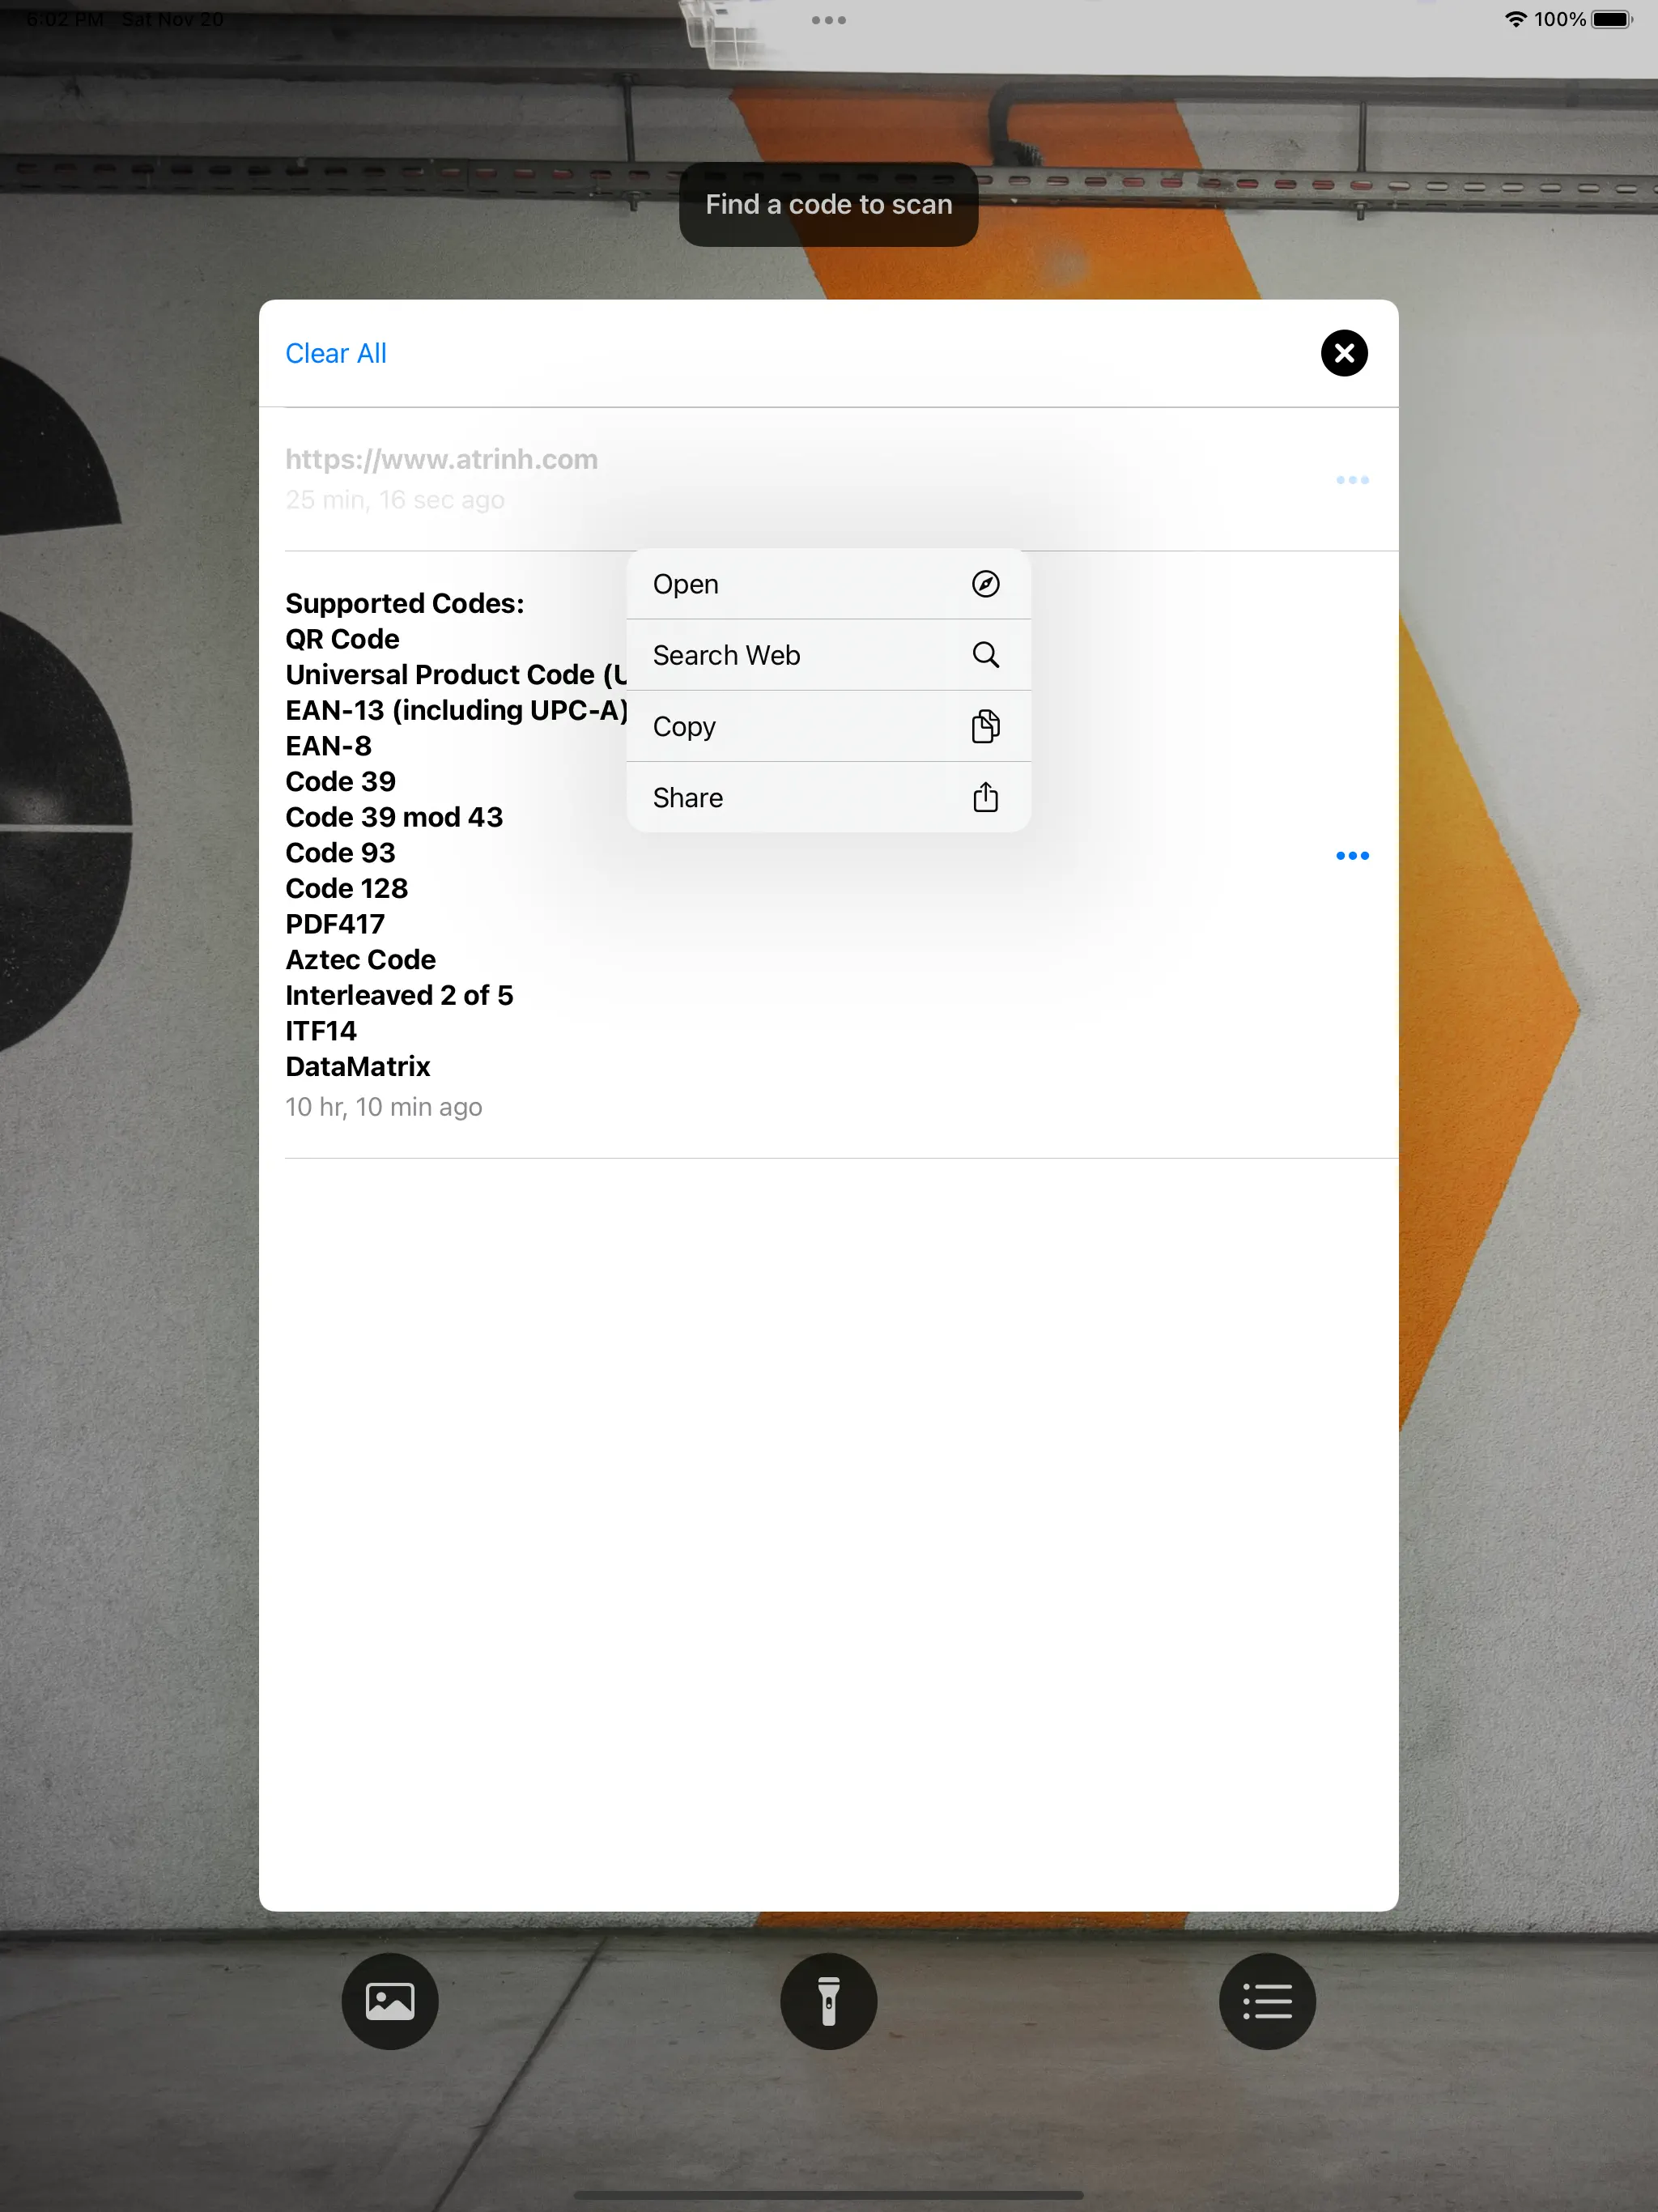Viewport: 1658px width, 2212px height.
Task: Close the history panel with X button
Action: 1343,353
